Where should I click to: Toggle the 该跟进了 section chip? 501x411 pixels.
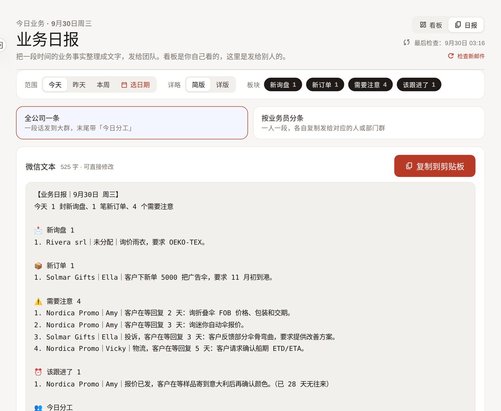[419, 85]
